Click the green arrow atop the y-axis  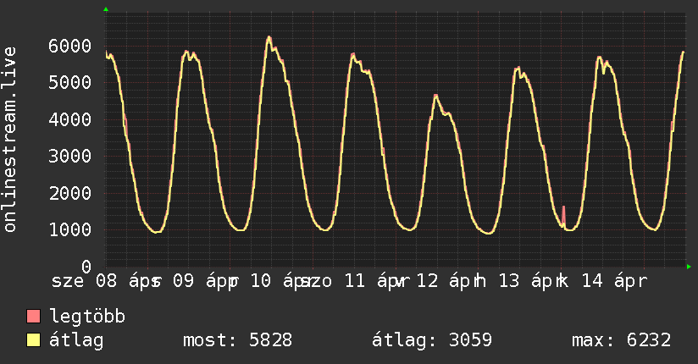point(106,9)
